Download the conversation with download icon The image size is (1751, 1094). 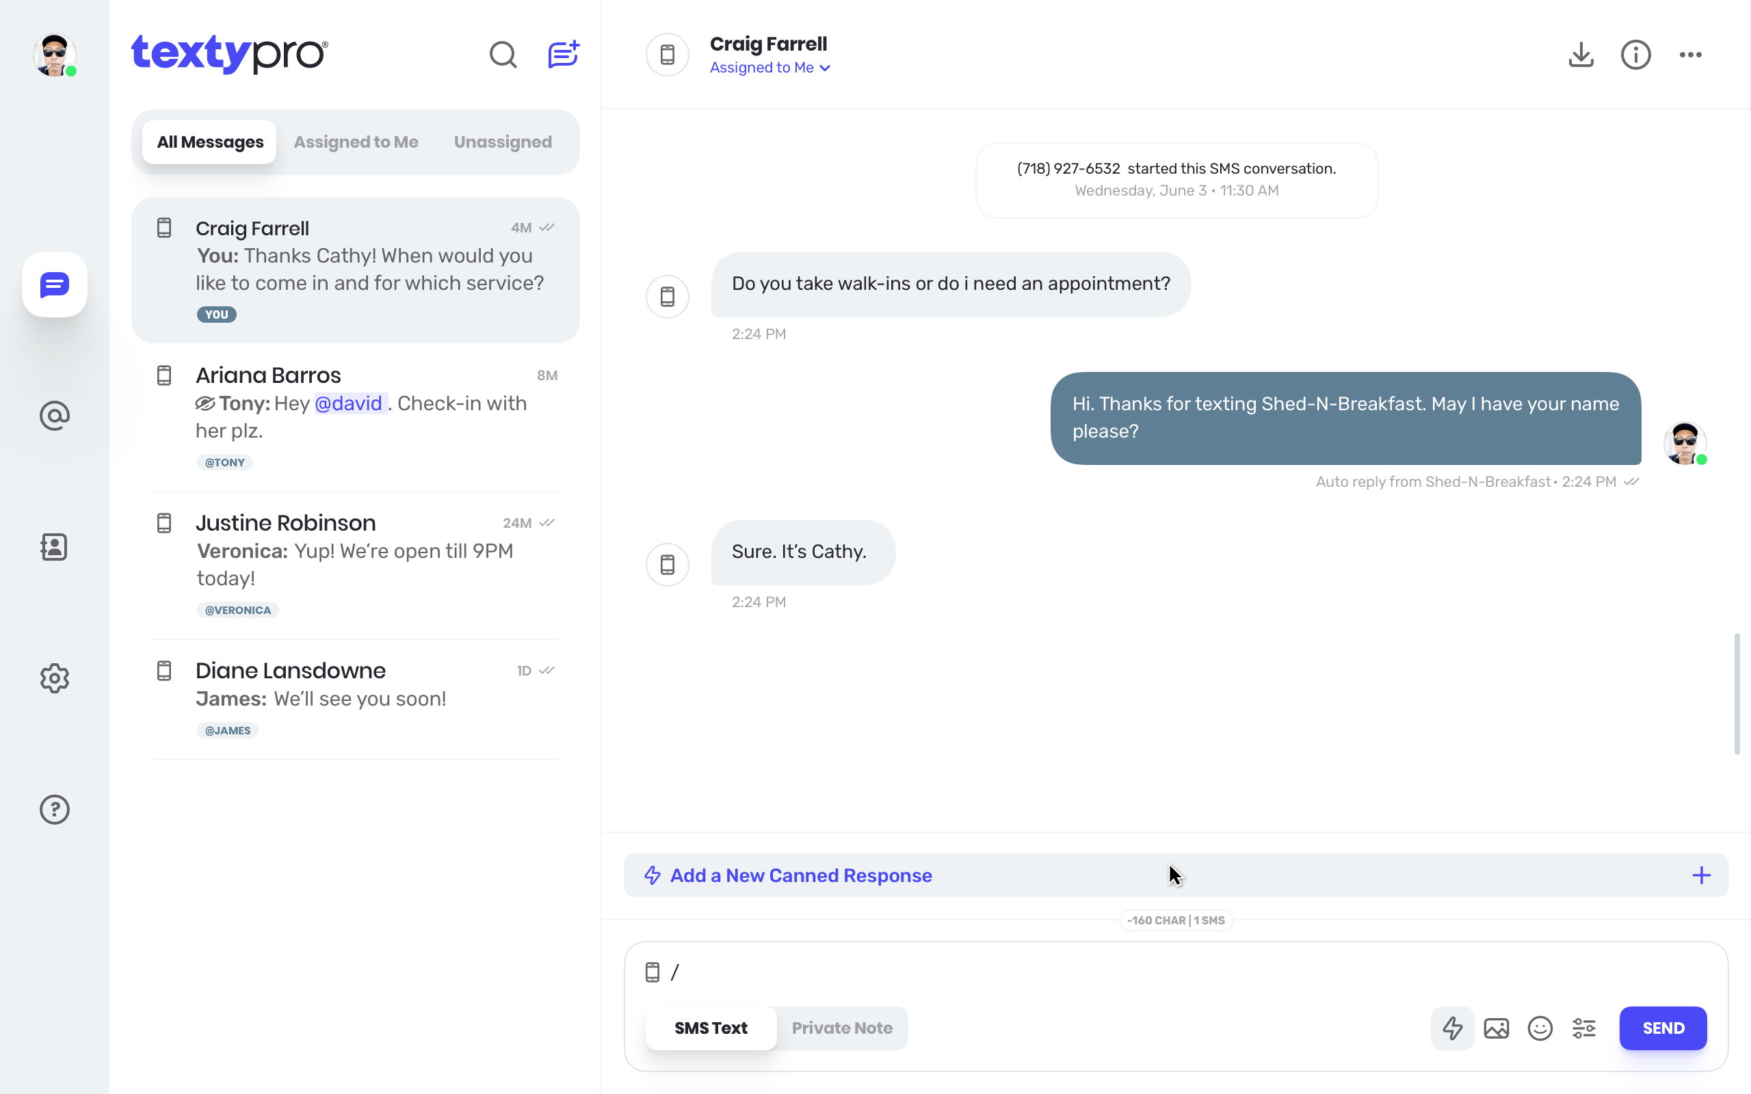pos(1581,55)
